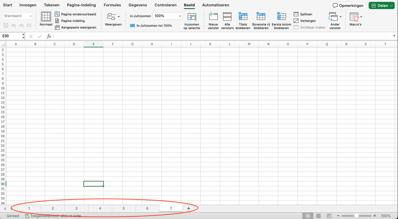Click the greyed Zichtbaar maken option
398x219 pixels.
310,28
